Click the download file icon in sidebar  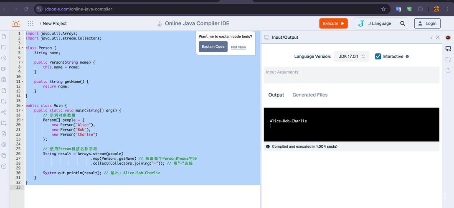click(x=4, y=134)
